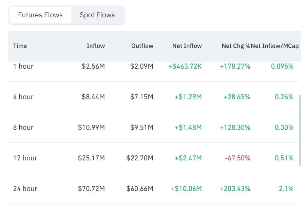
Task: Click the 12 hour row label
Action: [x=25, y=158]
